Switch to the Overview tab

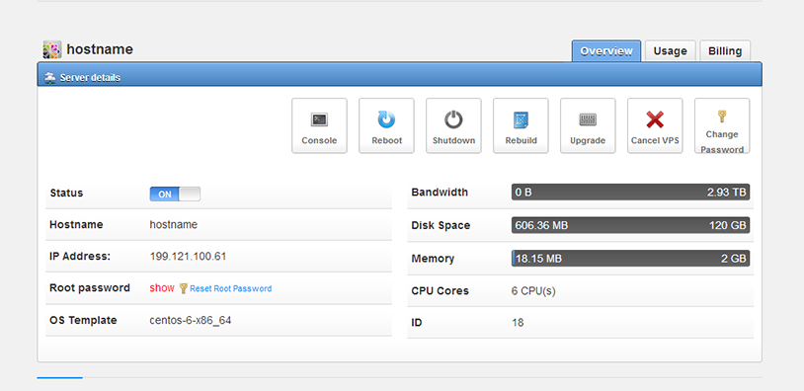tap(606, 51)
